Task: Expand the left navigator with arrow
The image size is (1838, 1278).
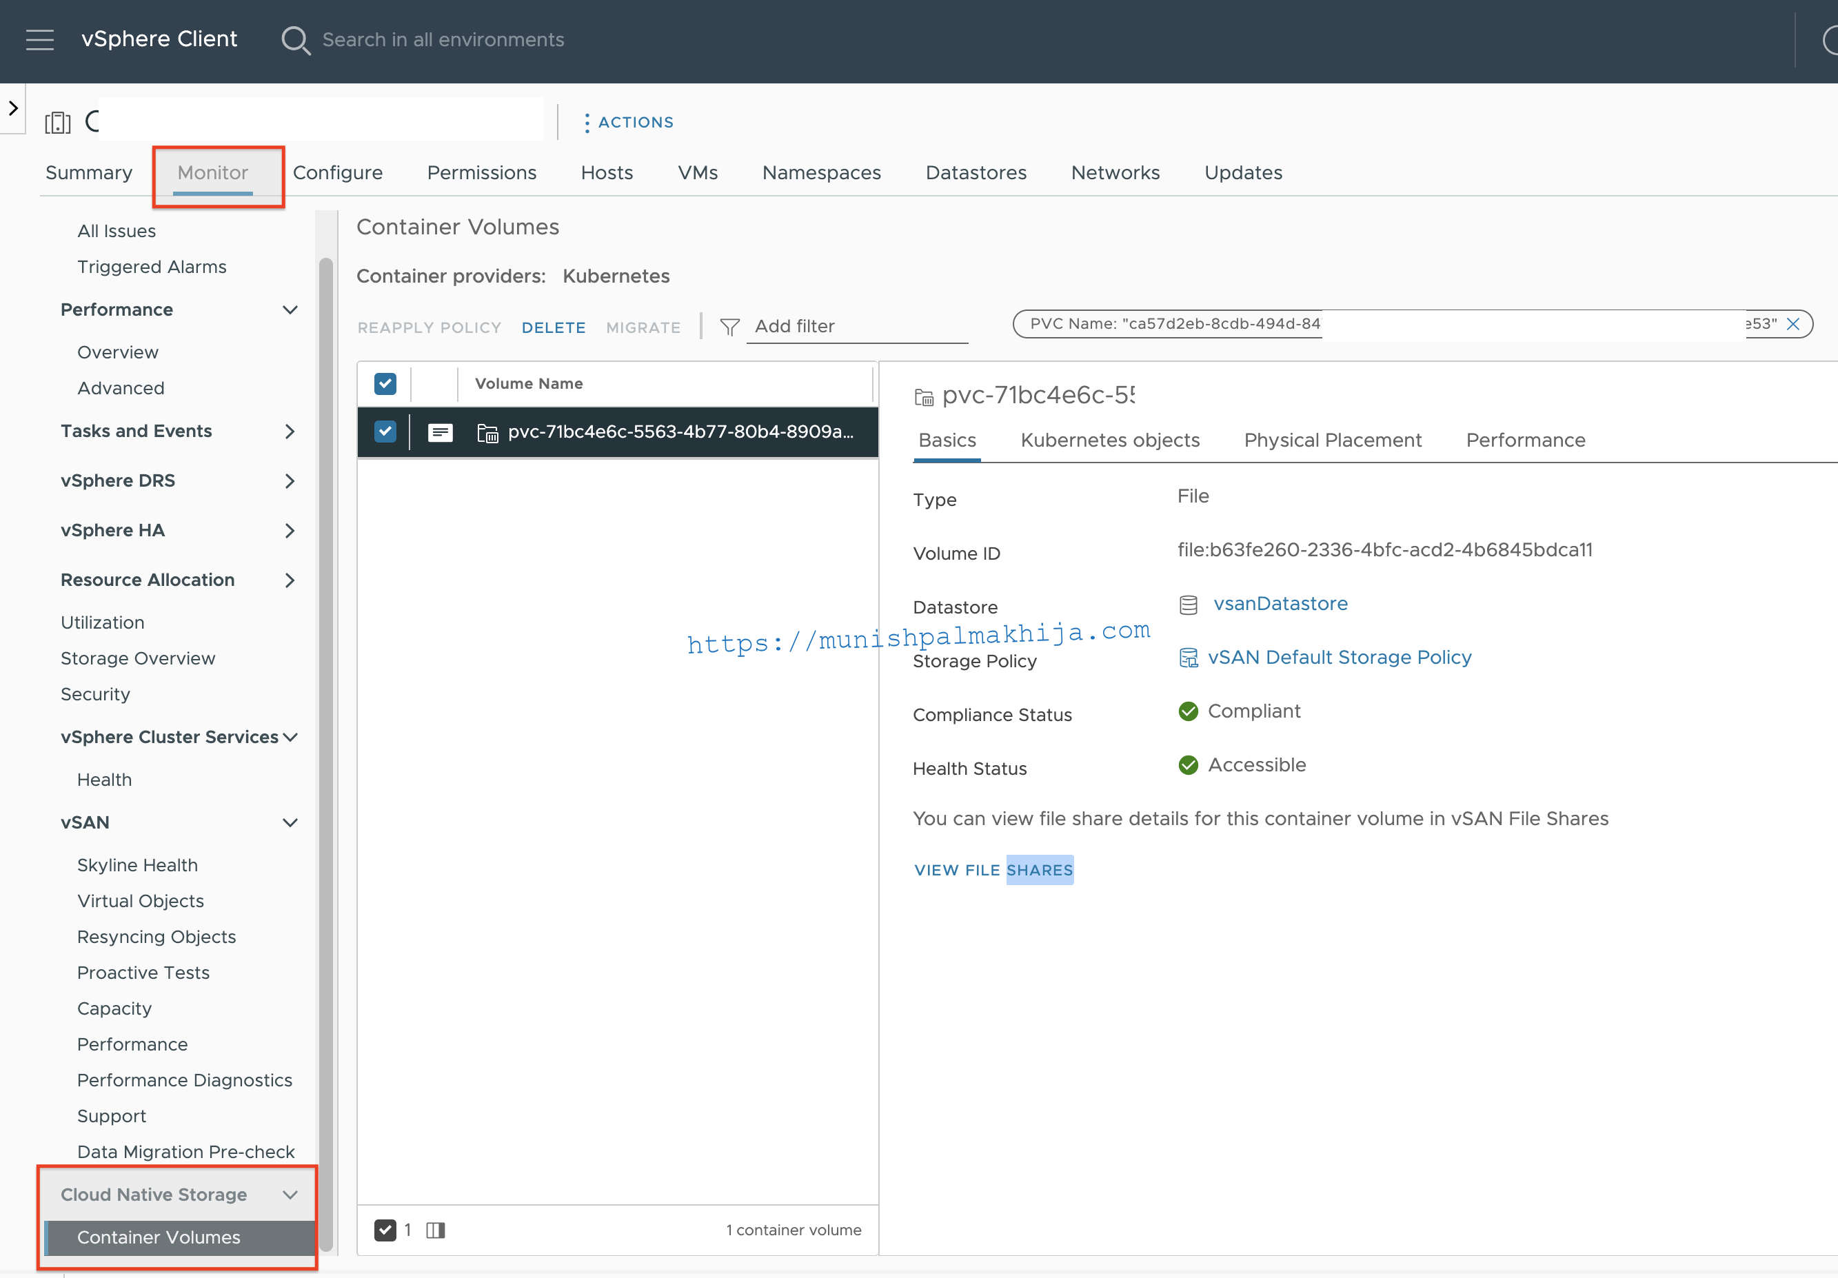Action: 13,108
